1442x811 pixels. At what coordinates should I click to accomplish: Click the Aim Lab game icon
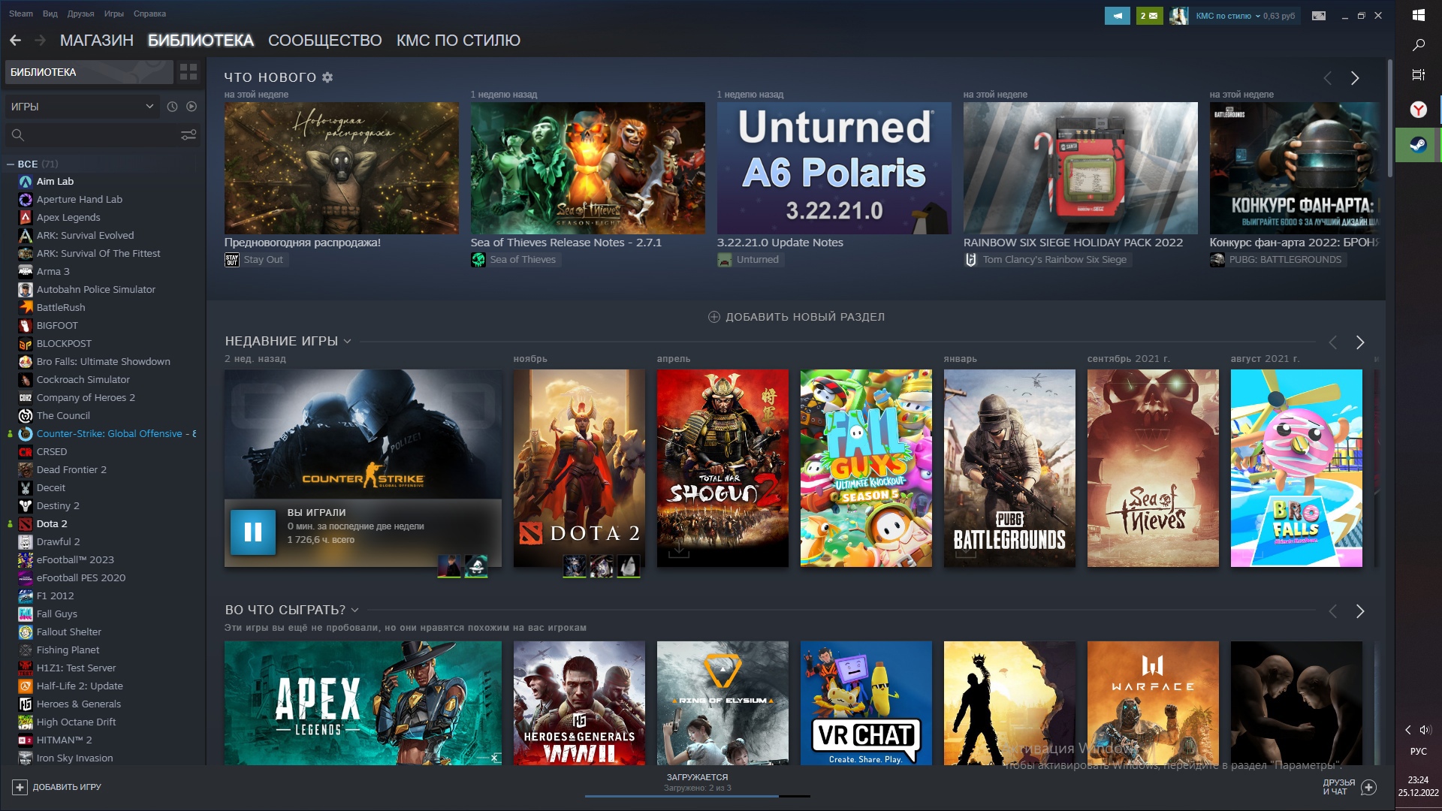click(x=26, y=182)
